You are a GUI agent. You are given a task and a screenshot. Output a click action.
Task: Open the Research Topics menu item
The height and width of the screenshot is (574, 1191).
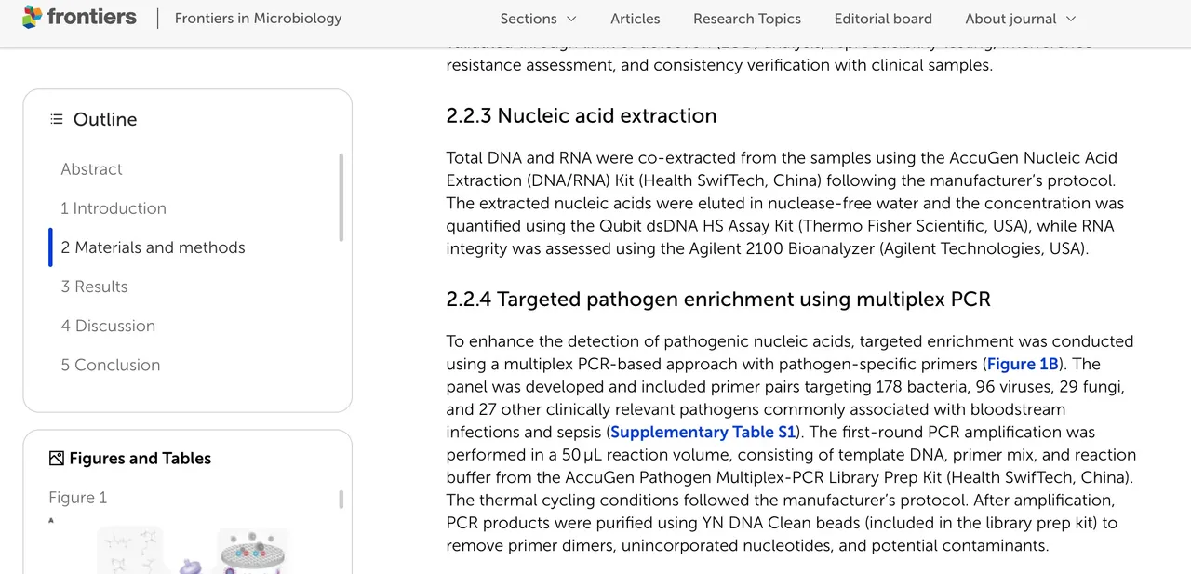[x=747, y=19]
